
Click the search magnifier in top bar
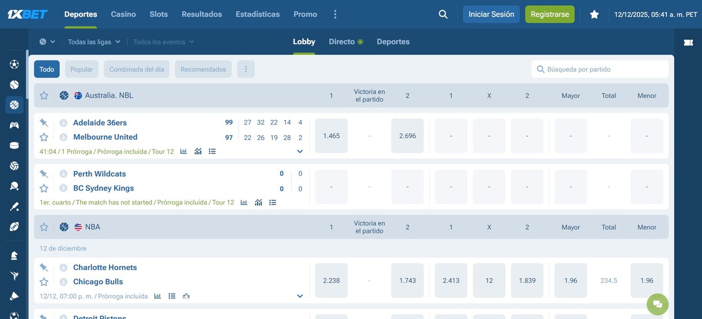443,14
